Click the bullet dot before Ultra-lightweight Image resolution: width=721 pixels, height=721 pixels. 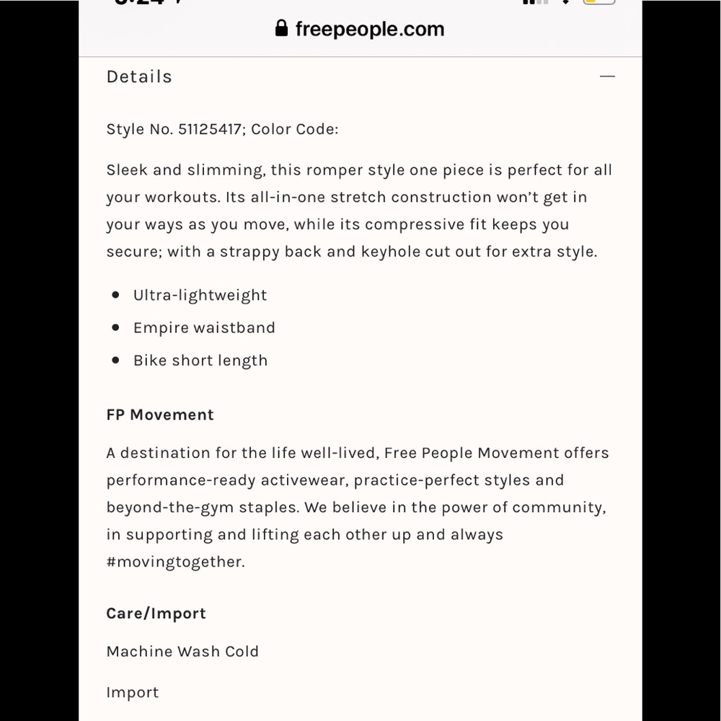pos(115,295)
